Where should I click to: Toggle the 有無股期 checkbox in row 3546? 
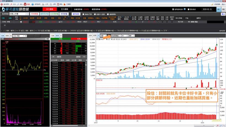point(163,22)
